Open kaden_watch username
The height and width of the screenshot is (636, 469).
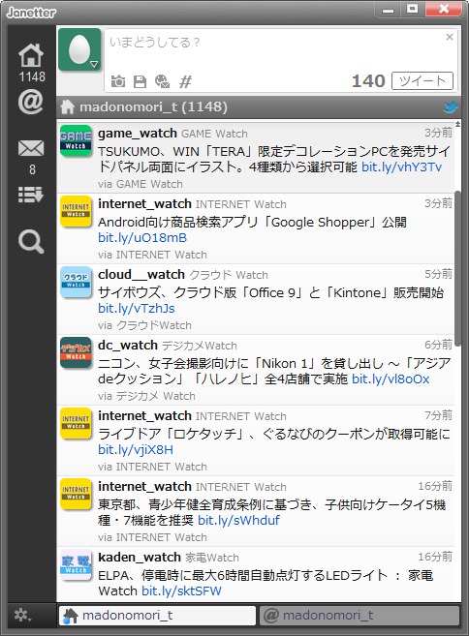(140, 558)
